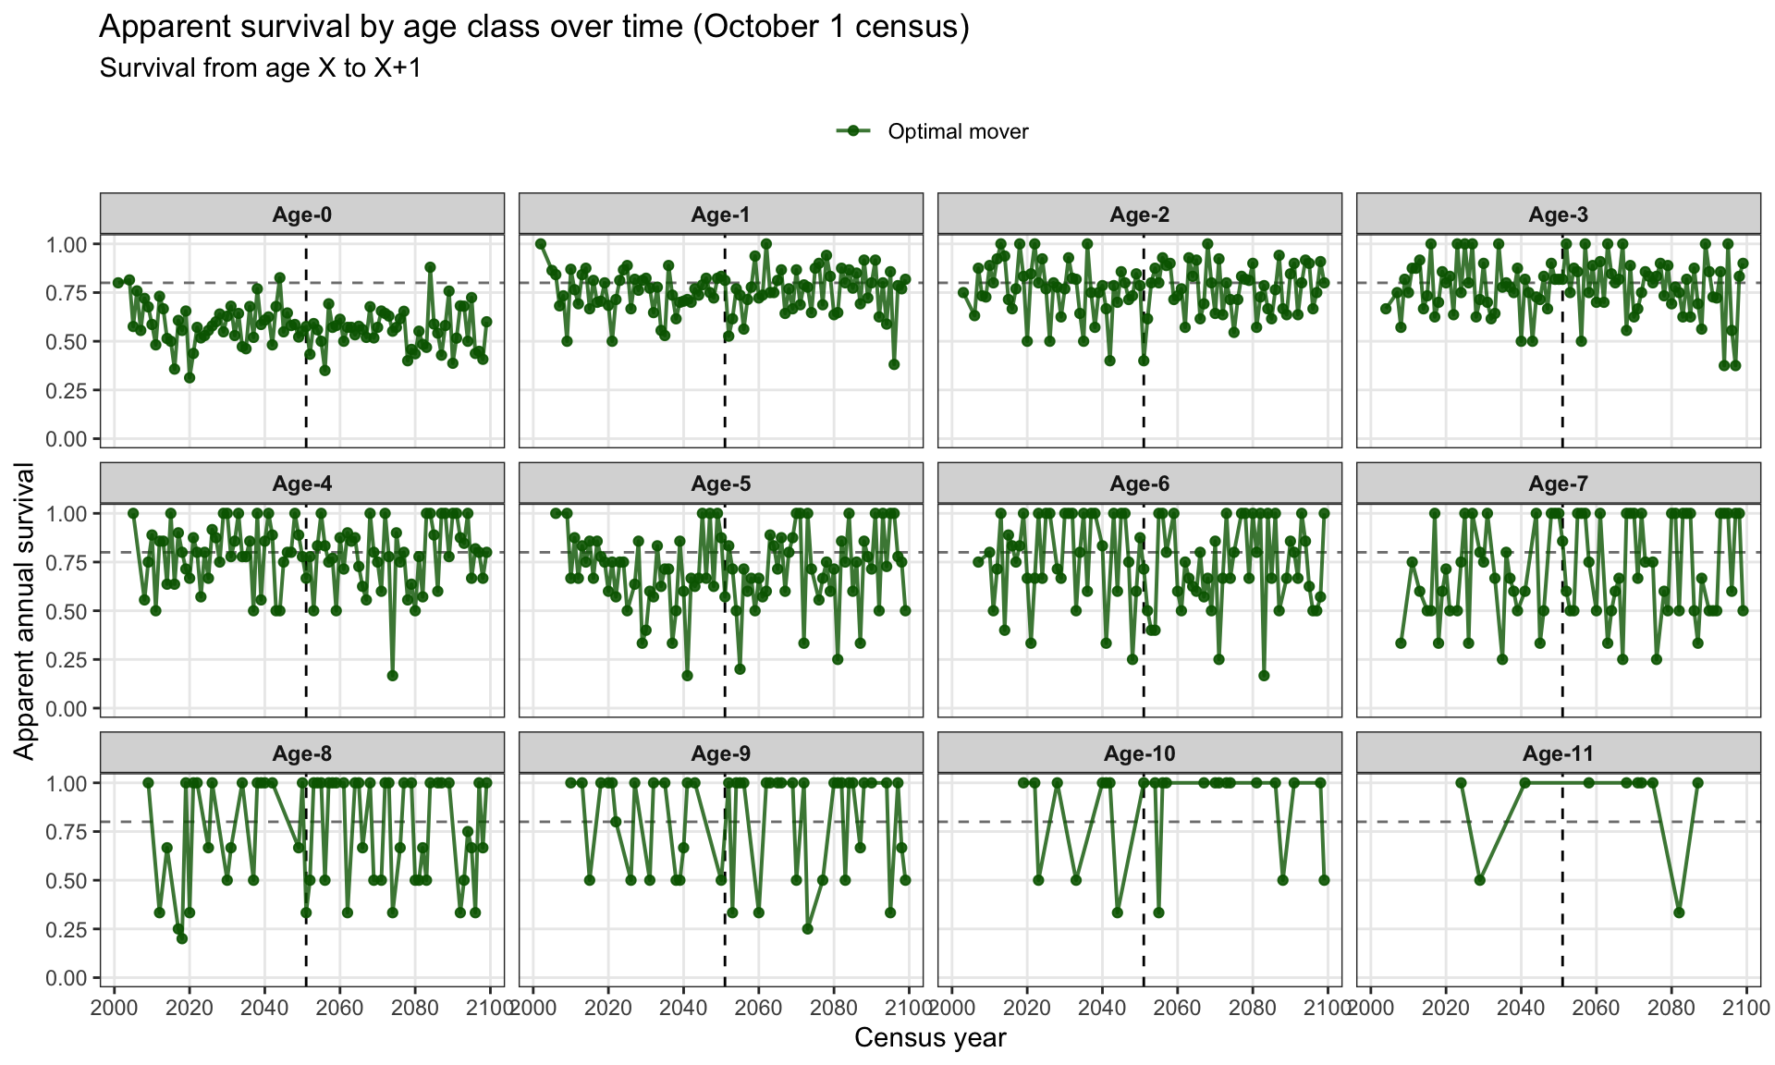
Task: Click the Optimal mover legend marker
Action: [854, 131]
